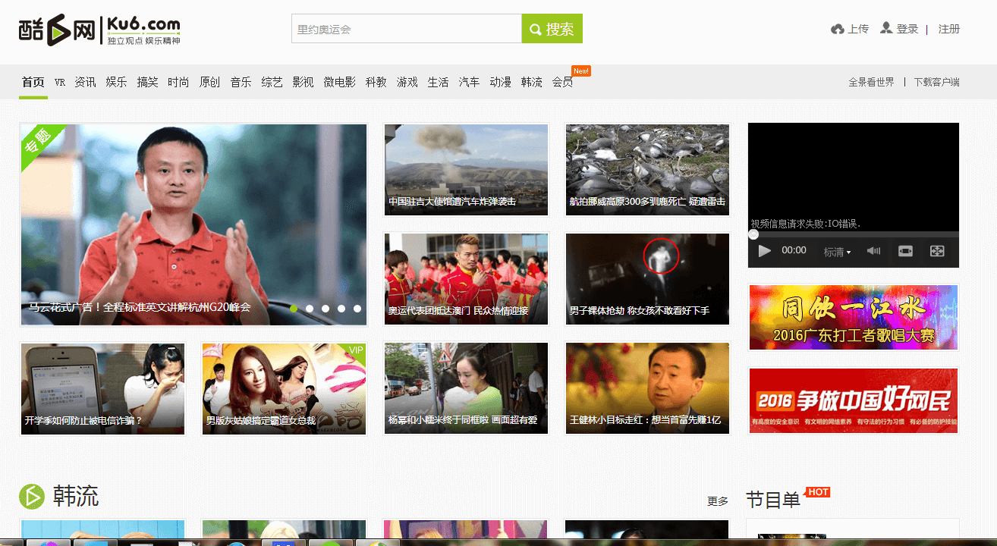The image size is (997, 546).
Task: Switch to the third carousel slide dot
Action: coord(326,309)
